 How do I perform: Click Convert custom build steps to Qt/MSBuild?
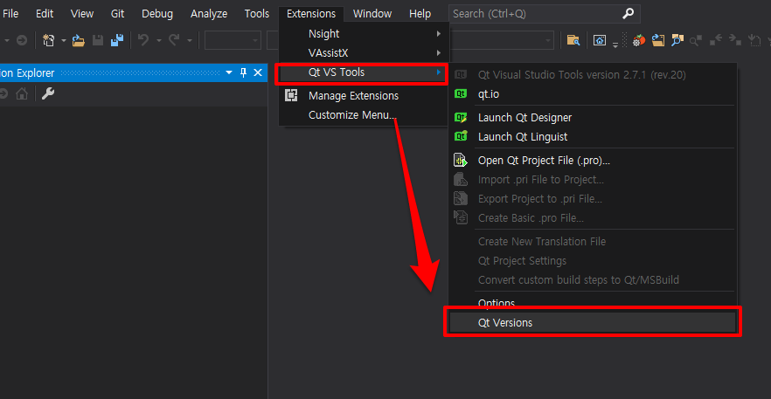(x=593, y=280)
